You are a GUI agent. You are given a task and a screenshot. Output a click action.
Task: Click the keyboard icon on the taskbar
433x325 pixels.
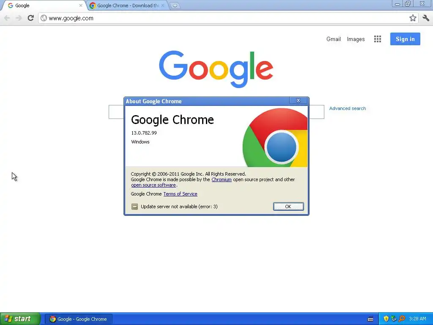[370, 319]
